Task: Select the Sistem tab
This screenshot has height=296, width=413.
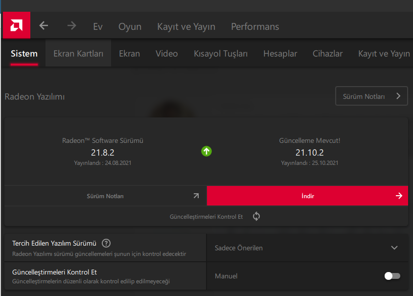Action: pos(24,54)
